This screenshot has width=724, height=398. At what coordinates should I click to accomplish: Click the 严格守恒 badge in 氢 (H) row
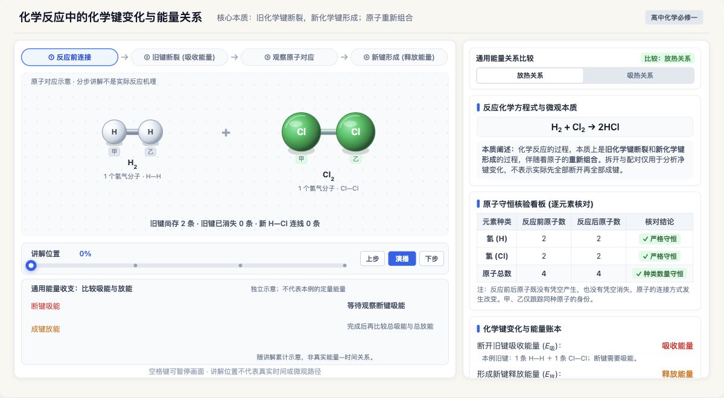659,239
